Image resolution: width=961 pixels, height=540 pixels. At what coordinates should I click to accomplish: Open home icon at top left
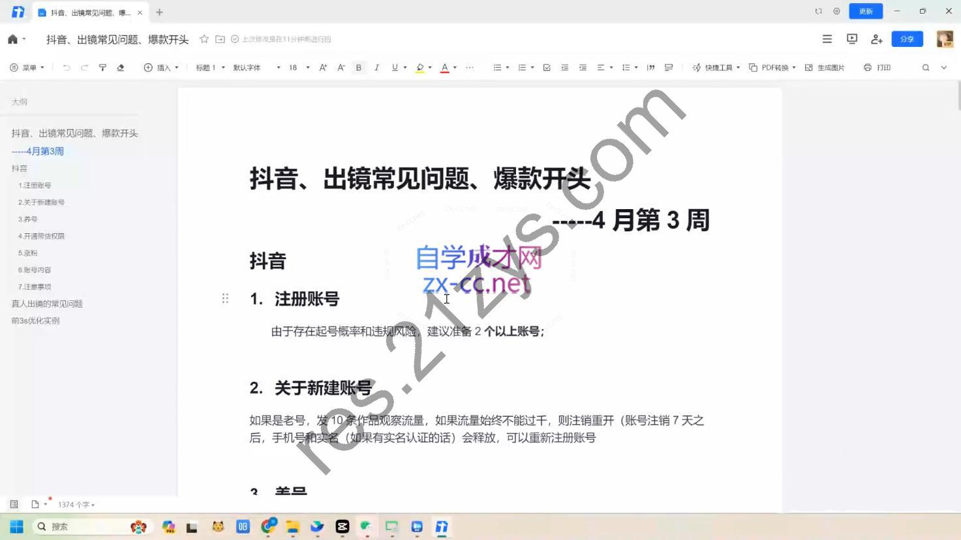[x=12, y=39]
